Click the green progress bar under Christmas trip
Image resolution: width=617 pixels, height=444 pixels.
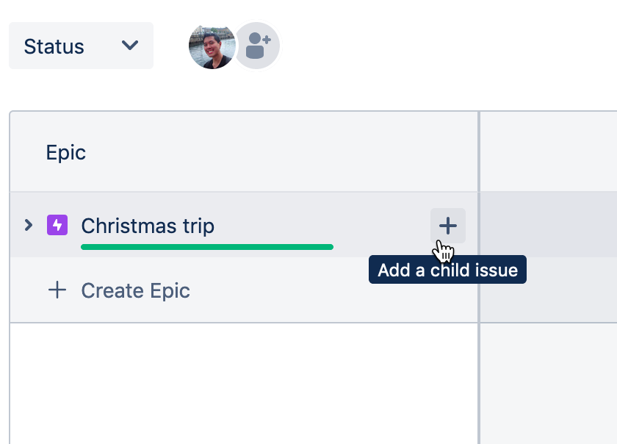(x=206, y=247)
